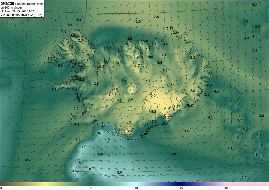Click the 3.1 value on the map
Image resolution: width=269 pixels, height=190 pixels.
pos(156,44)
